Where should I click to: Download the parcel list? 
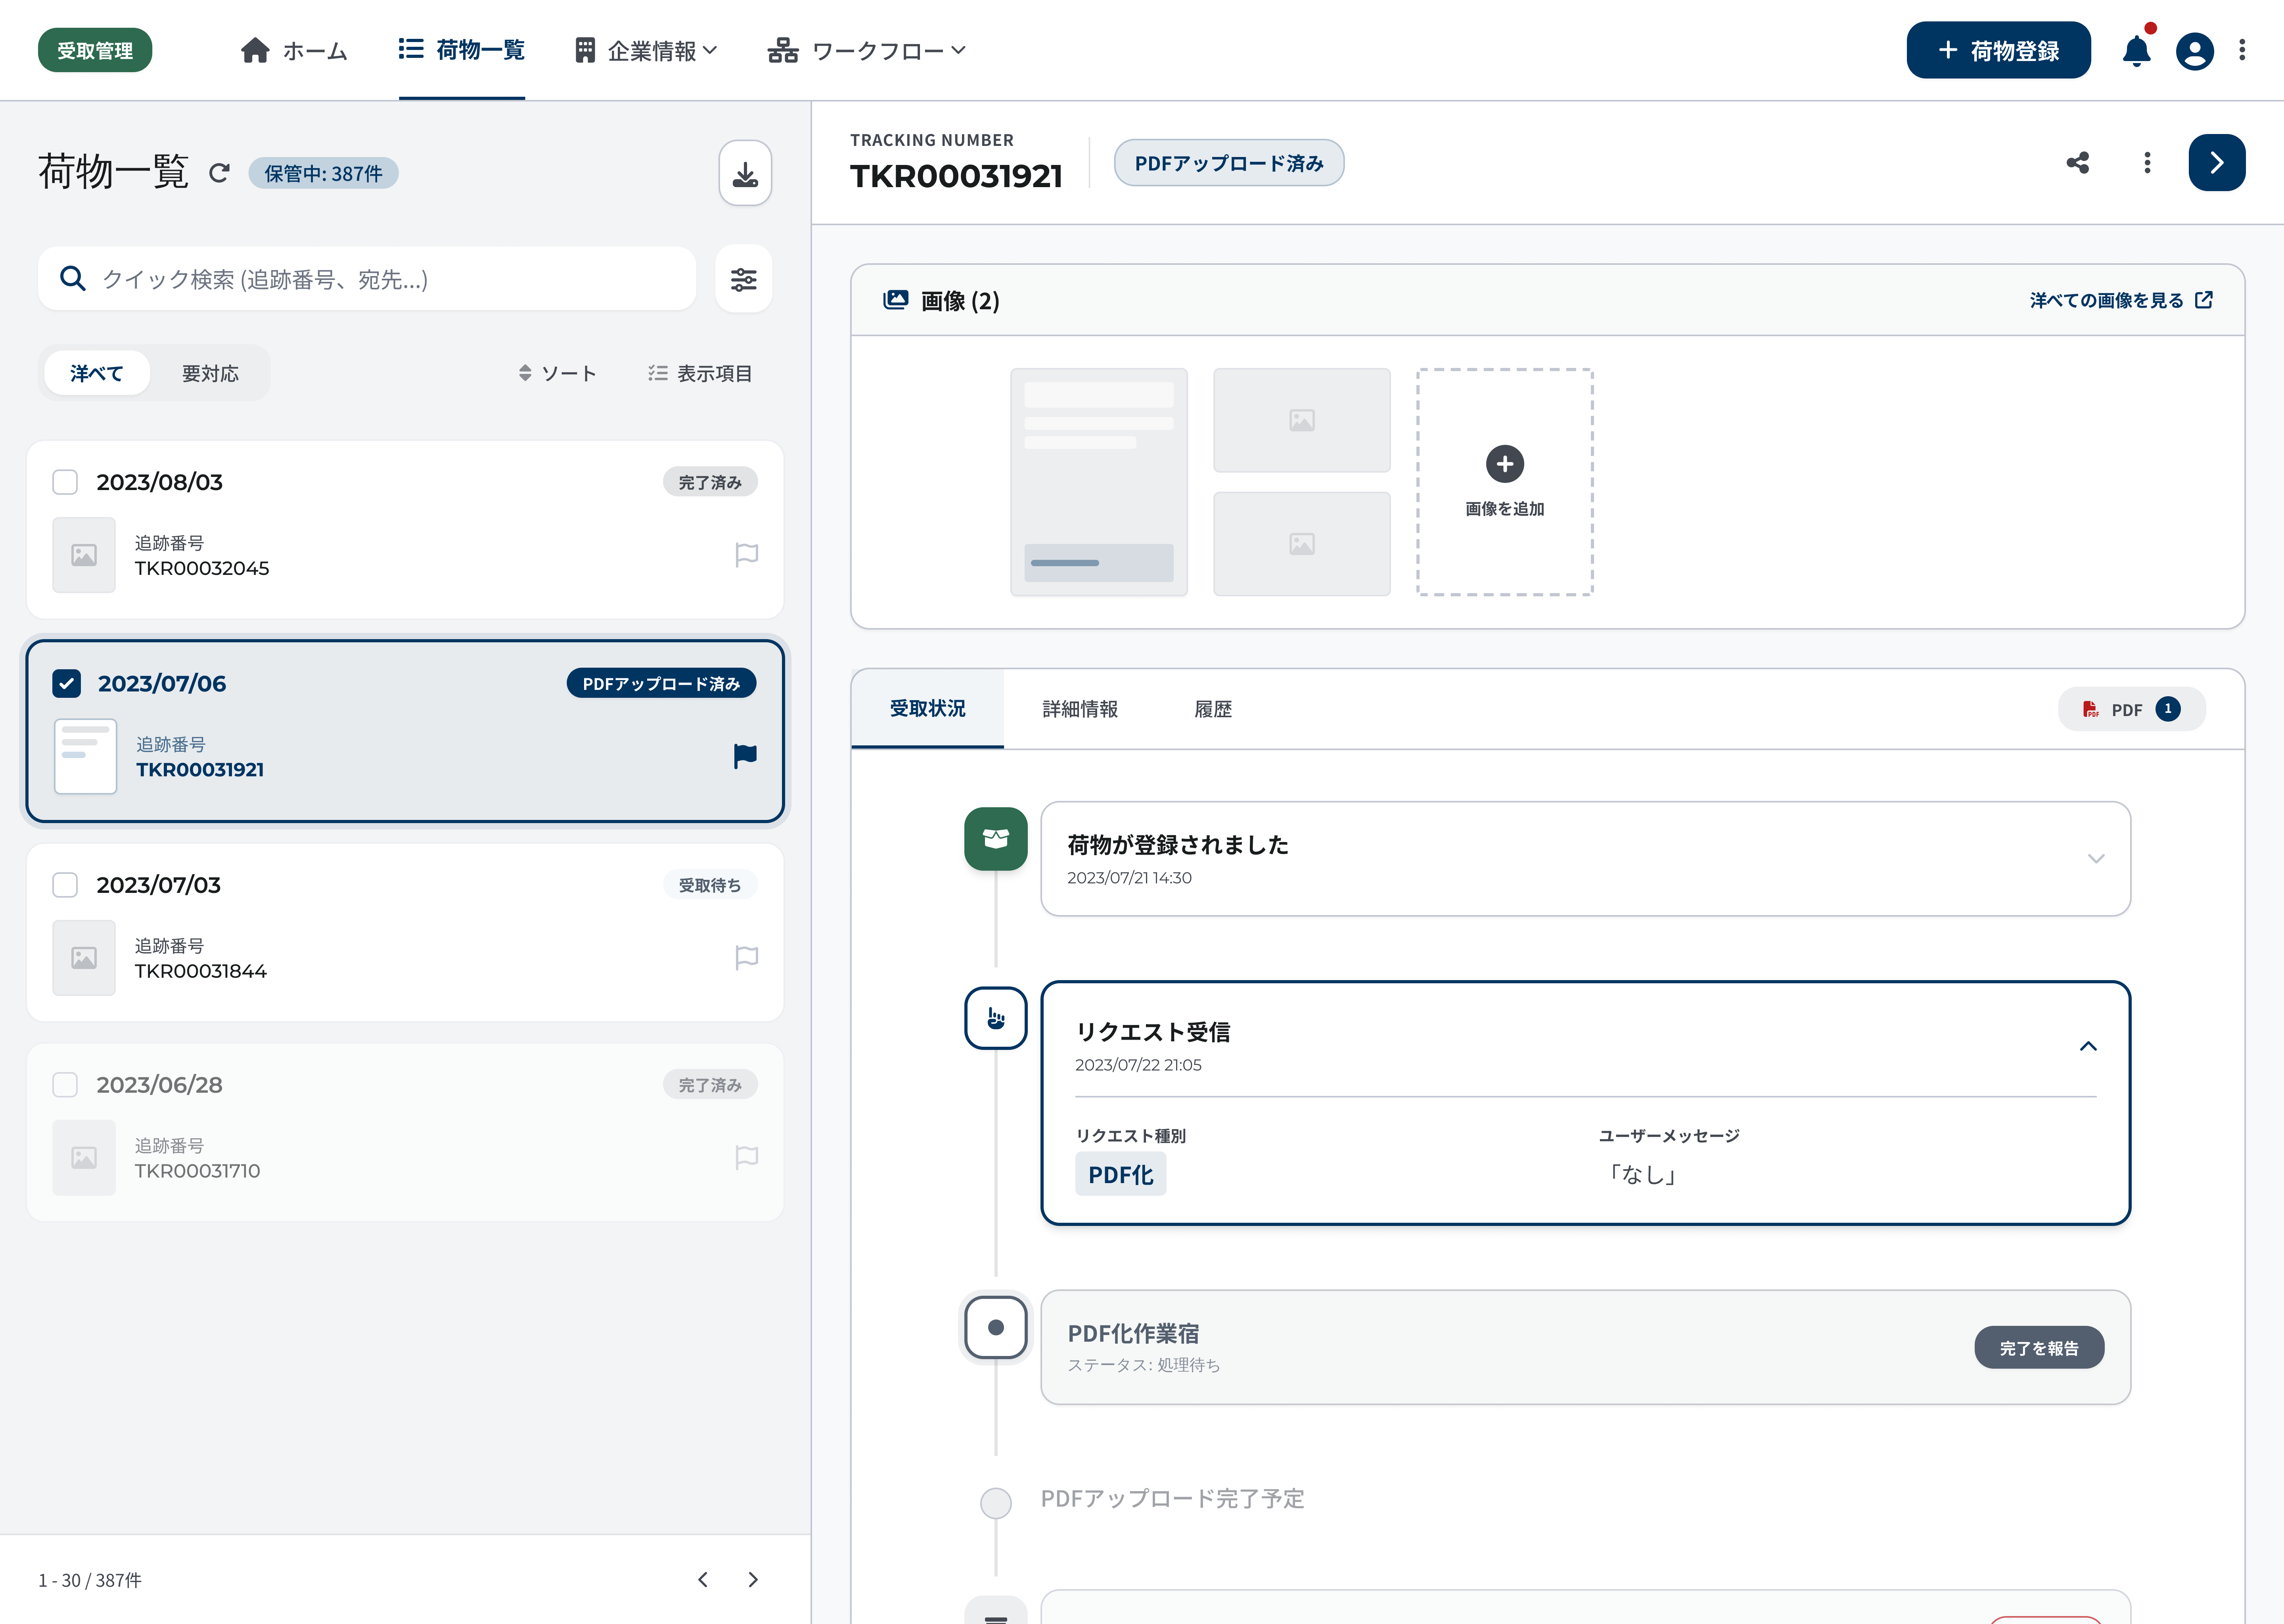745,173
